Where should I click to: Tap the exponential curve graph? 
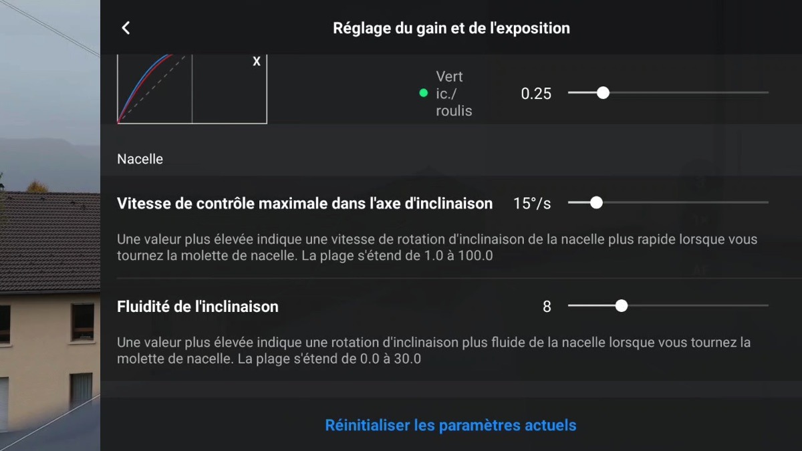click(192, 89)
